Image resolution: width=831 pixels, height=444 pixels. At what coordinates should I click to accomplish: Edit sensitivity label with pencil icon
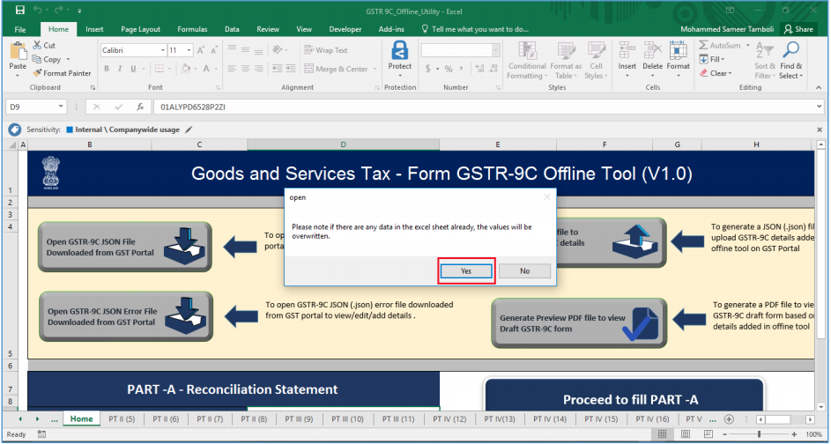coord(189,129)
